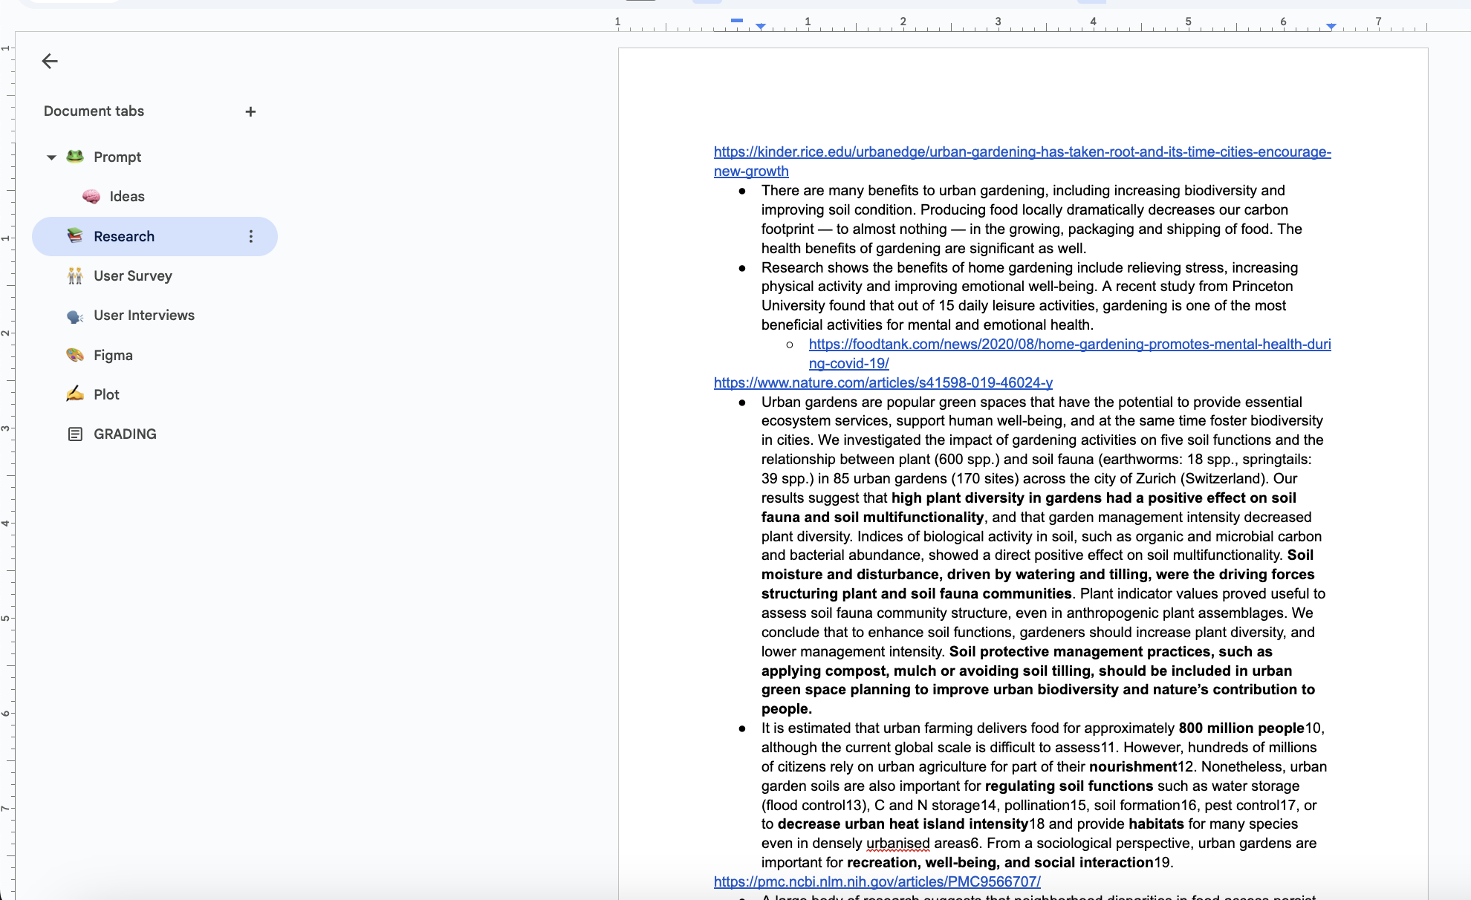The image size is (1471, 900).
Task: Switch to the User Interviews tab
Action: coord(143,315)
